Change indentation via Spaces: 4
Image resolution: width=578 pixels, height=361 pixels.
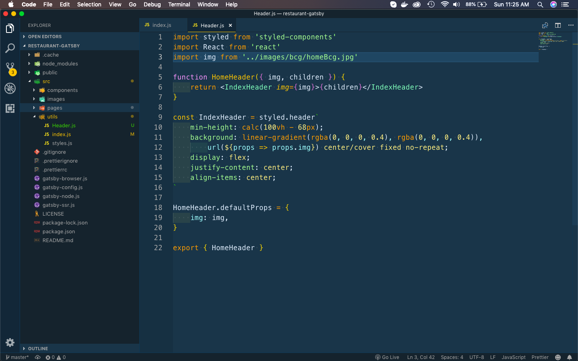452,357
